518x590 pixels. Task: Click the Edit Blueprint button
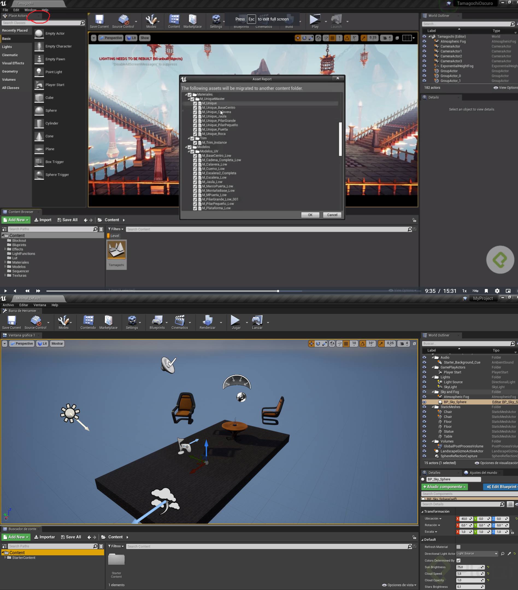[x=501, y=487]
